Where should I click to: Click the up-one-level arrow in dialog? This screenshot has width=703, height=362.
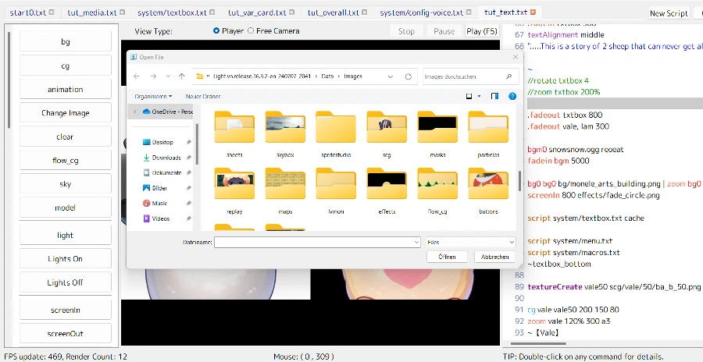click(181, 76)
